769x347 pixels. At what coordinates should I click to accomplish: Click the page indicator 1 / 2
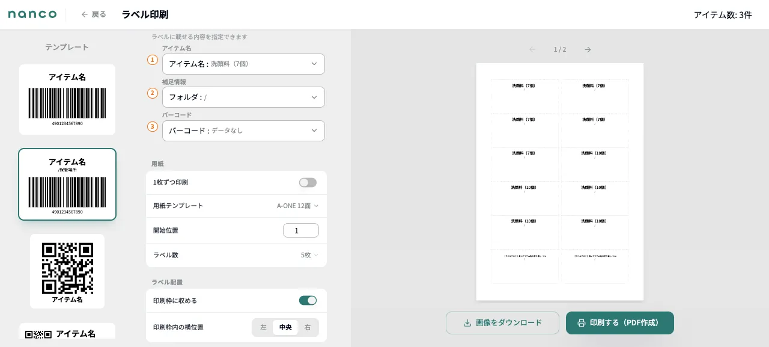click(560, 49)
